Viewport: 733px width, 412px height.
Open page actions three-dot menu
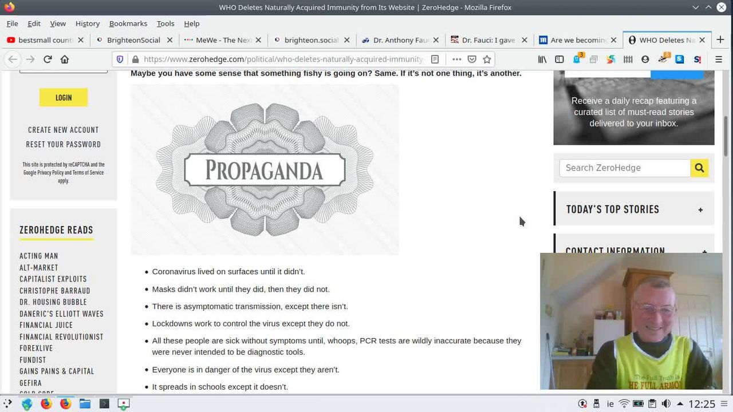coord(456,59)
